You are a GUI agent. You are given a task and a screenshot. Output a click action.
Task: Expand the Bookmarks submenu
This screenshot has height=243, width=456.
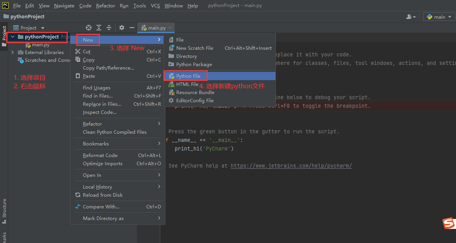tap(118, 143)
